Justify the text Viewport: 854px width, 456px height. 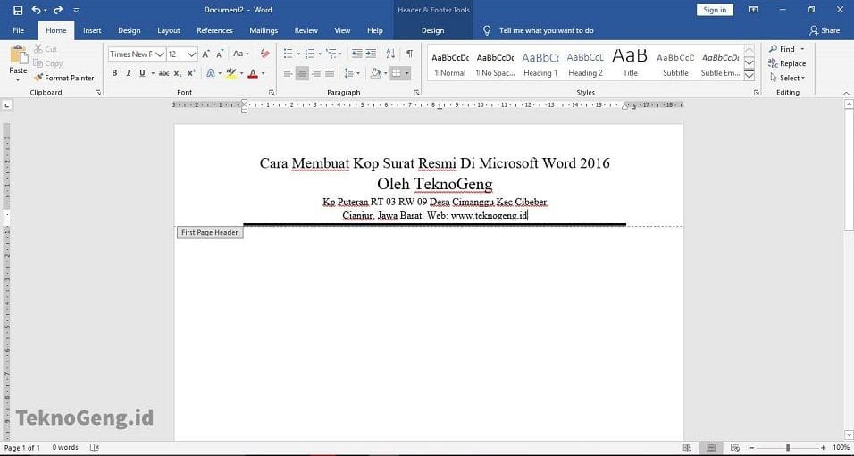tap(330, 73)
